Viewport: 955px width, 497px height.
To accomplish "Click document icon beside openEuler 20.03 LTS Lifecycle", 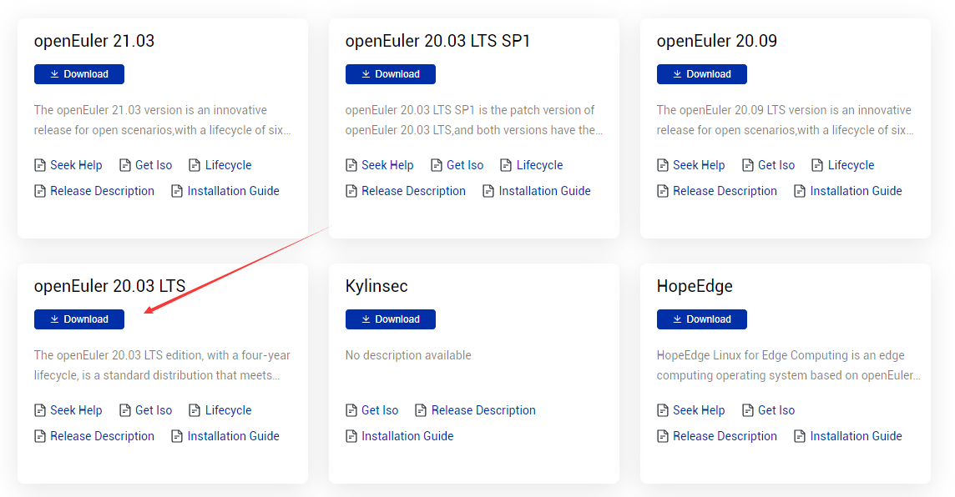I will pos(195,410).
